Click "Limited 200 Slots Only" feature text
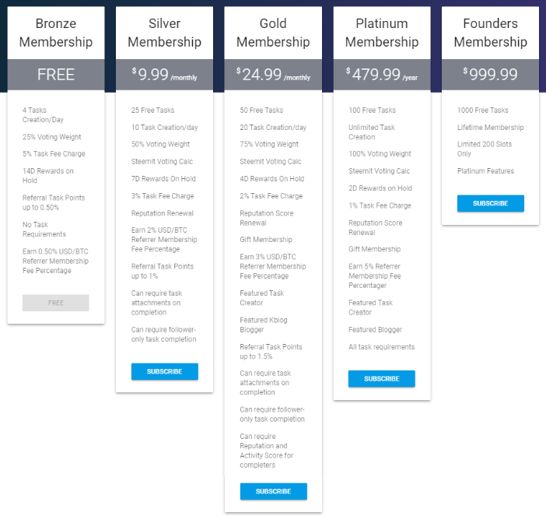Image resolution: width=546 pixels, height=516 pixels. click(485, 149)
